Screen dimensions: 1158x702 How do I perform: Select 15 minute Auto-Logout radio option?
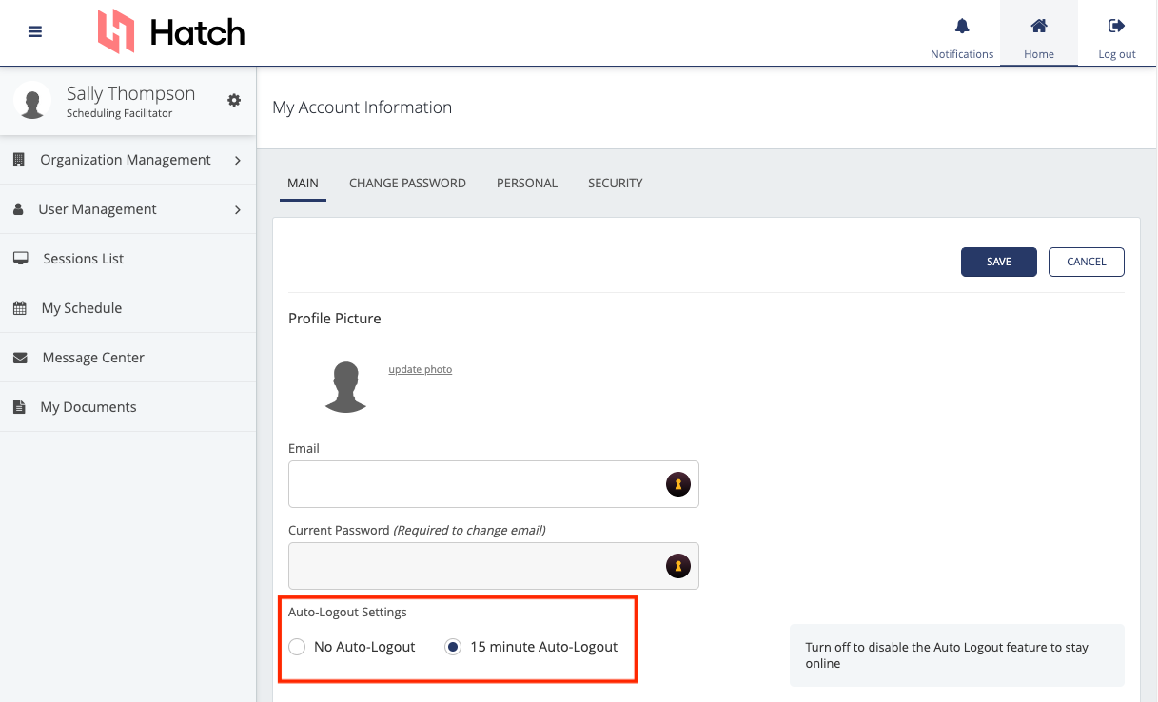point(453,647)
